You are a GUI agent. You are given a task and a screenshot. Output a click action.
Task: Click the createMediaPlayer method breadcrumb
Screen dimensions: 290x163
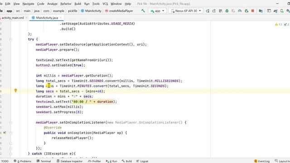tap(119, 11)
